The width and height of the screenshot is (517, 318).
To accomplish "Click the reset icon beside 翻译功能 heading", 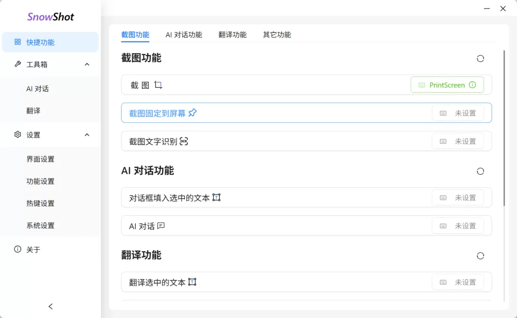I will (x=480, y=256).
